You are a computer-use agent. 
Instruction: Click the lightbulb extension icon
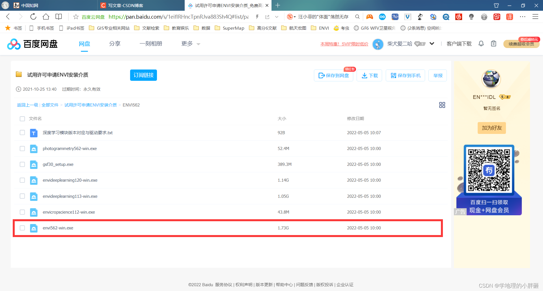471,17
